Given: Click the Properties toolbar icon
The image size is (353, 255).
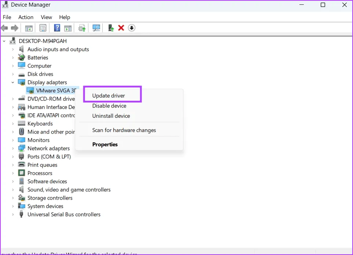Looking at the screenshot, I should tap(43, 28).
